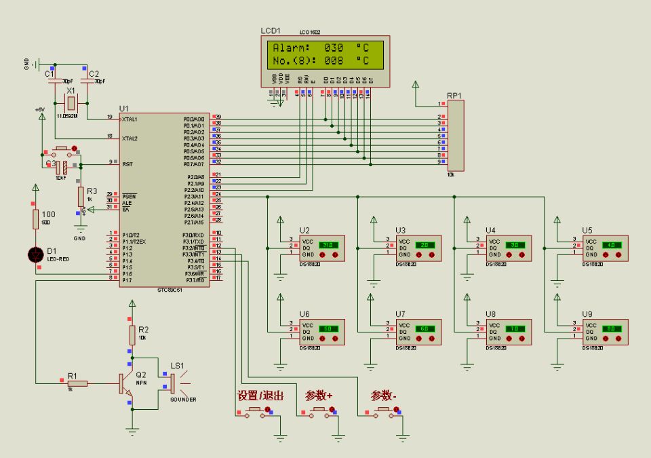This screenshot has width=651, height=458.
Task: Select the 100 ohm LED resistor
Action: [36, 219]
